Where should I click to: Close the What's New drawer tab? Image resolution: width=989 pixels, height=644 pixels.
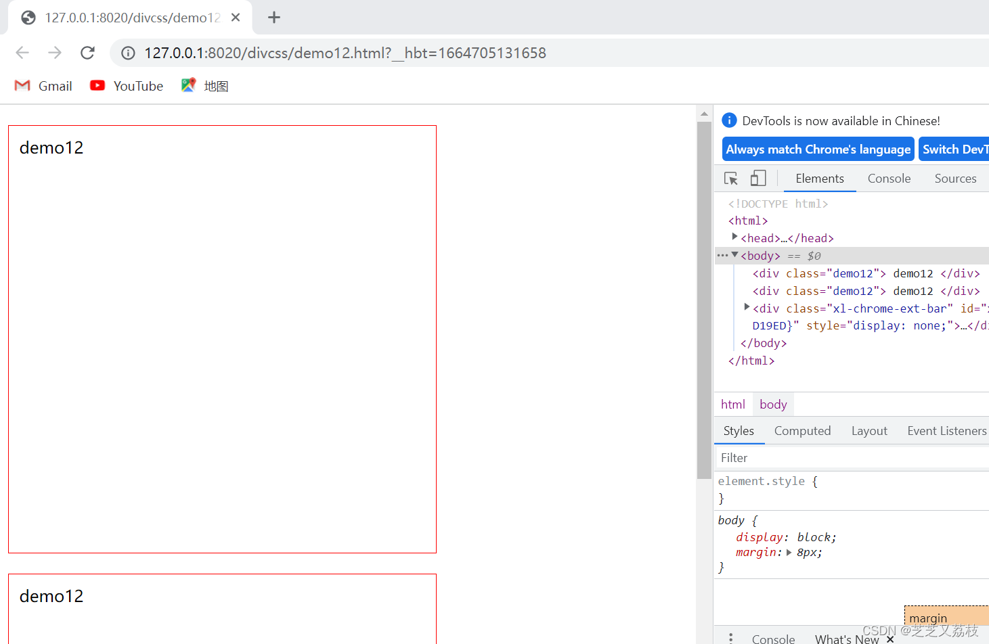click(x=890, y=639)
